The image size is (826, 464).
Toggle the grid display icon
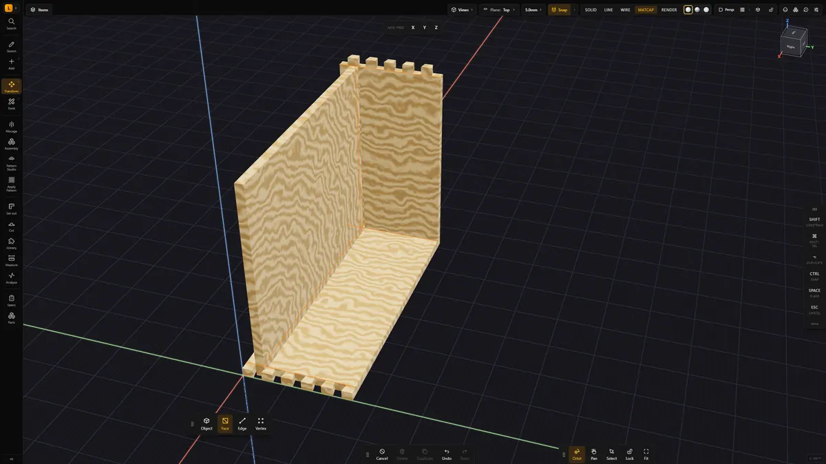pyautogui.click(x=742, y=10)
